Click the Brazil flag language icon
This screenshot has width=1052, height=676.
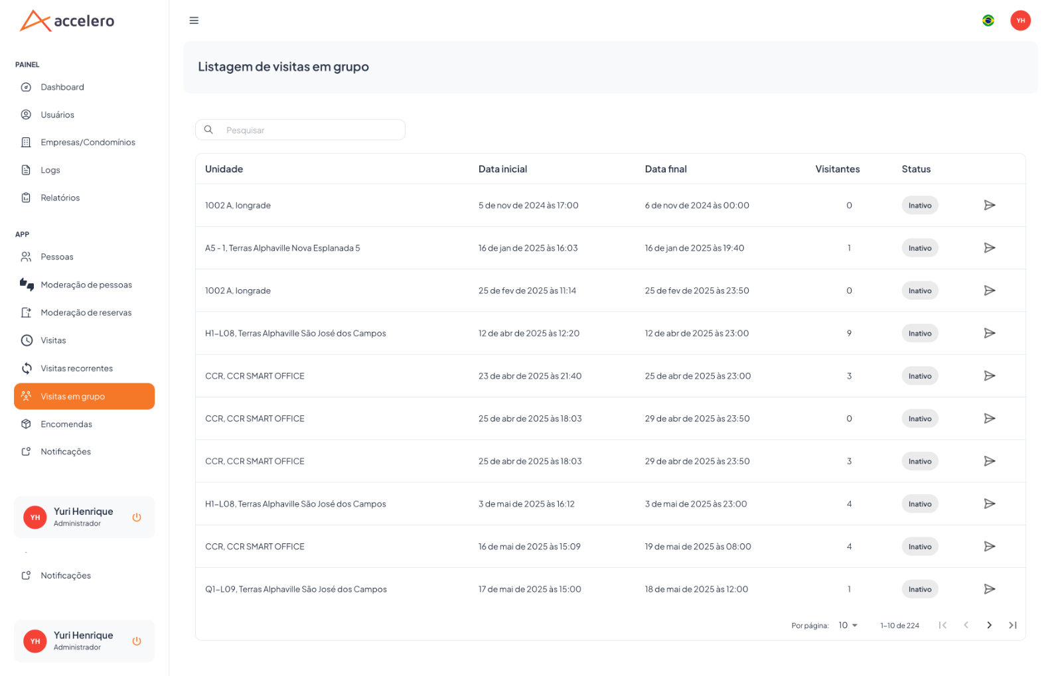(x=988, y=21)
